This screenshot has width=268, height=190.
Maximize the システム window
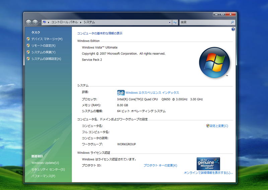coord(222,14)
